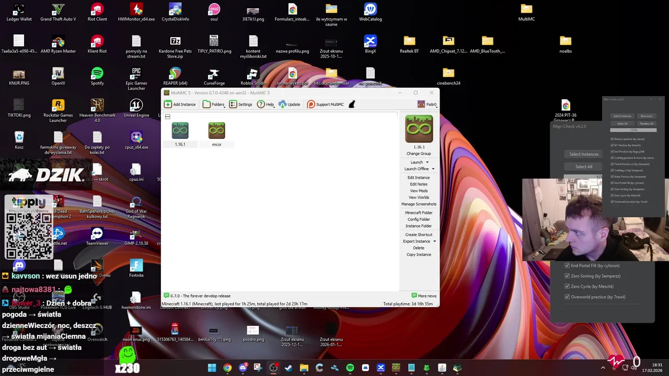Open the MultiMC folder on desktop
Viewport: 669px width, 376px height.
(526, 9)
